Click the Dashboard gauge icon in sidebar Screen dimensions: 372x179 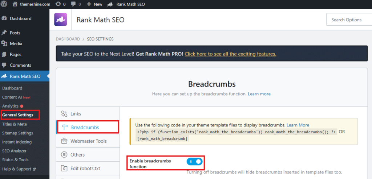4,18
